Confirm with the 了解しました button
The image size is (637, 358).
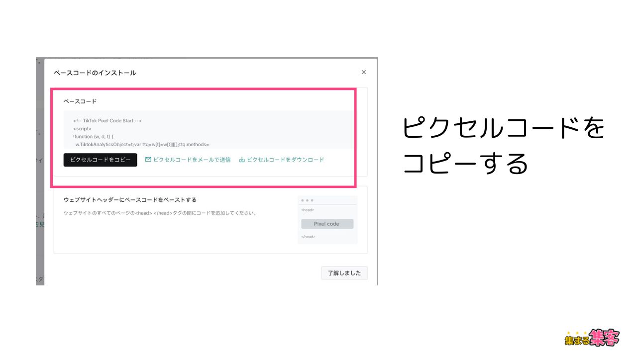coord(344,273)
